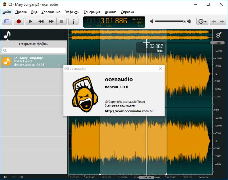The height and width of the screenshot is (180, 228).
Task: Click the selection start marker on timeline
Action: (100, 174)
